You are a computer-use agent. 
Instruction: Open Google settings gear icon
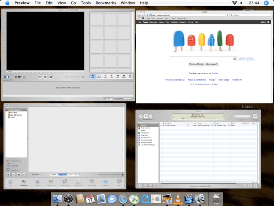click(269, 22)
